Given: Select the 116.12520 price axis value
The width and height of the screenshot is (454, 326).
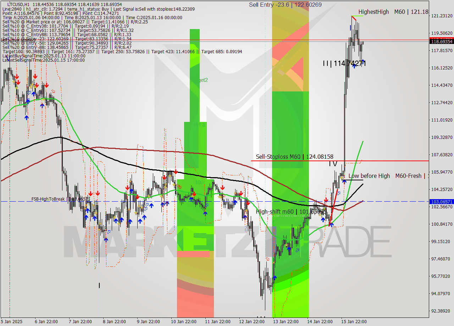Looking at the screenshot, I should (441, 68).
